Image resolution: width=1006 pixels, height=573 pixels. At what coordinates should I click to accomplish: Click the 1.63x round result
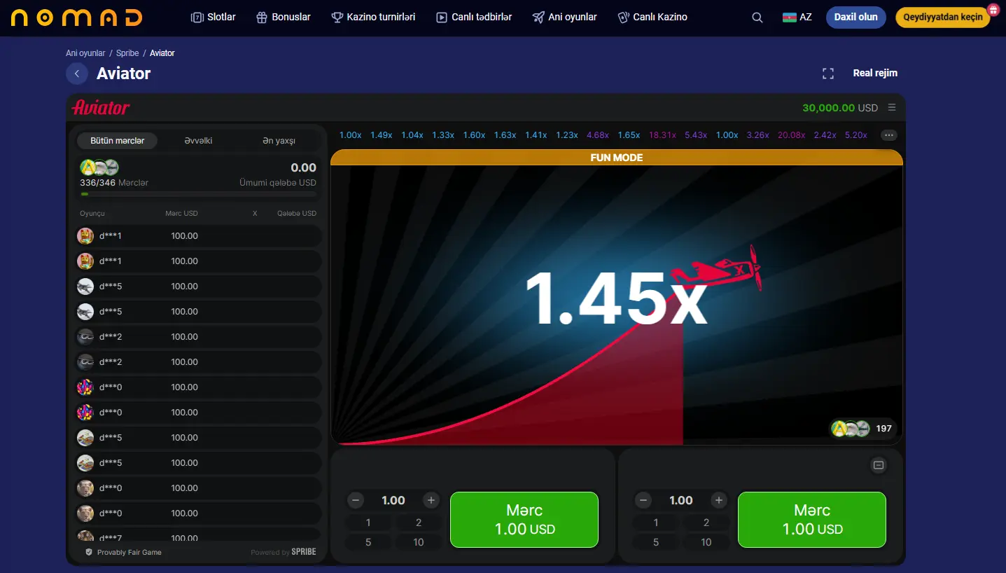point(505,135)
